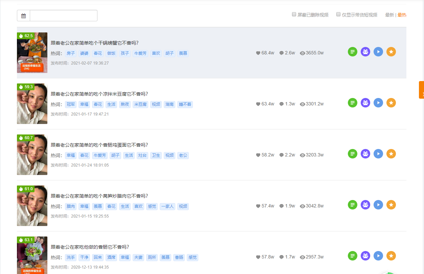Image resolution: width=424 pixels, height=274 pixels.
Task: Click the date range input field
Action: [x=64, y=16]
